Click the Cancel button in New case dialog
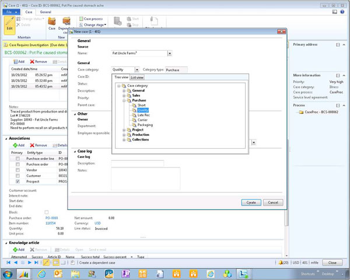This screenshot has height=280, width=350. [x=273, y=202]
